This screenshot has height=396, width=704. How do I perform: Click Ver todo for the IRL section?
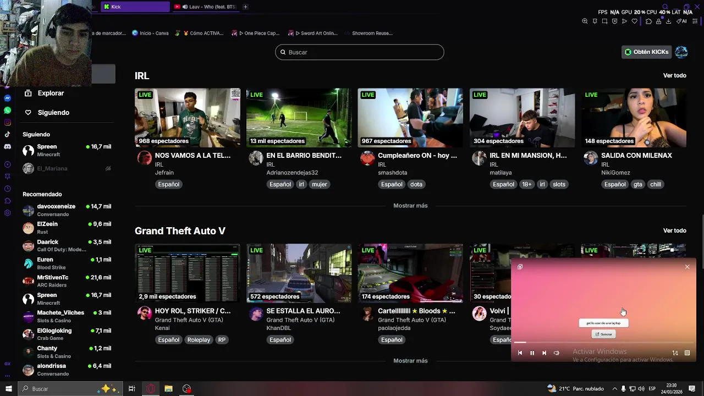pos(675,75)
